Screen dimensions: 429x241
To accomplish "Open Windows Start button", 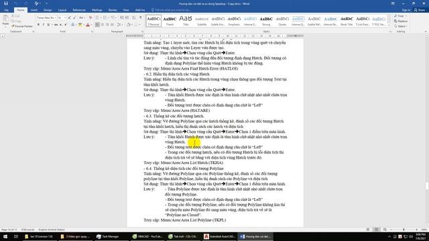I will click(5, 236).
